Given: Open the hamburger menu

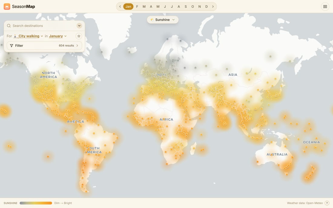Looking at the screenshot, I should click(325, 7).
